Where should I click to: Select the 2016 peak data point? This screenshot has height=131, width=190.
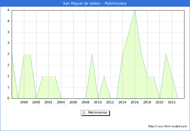[x=135, y=10]
